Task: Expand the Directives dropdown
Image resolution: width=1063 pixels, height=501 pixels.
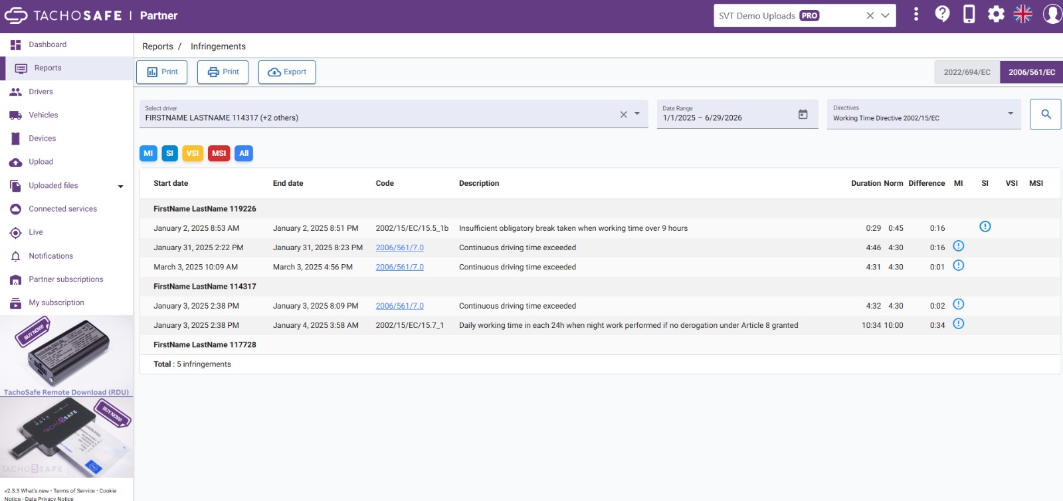Action: click(x=1011, y=113)
